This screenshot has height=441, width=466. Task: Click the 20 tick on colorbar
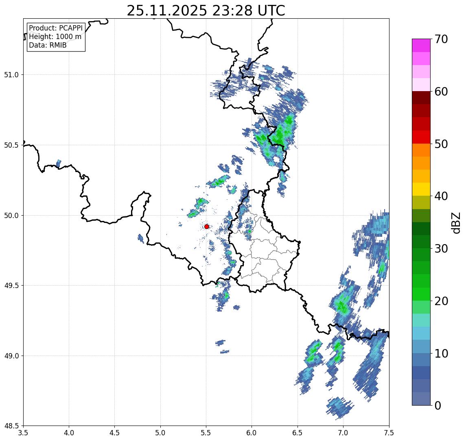click(441, 301)
